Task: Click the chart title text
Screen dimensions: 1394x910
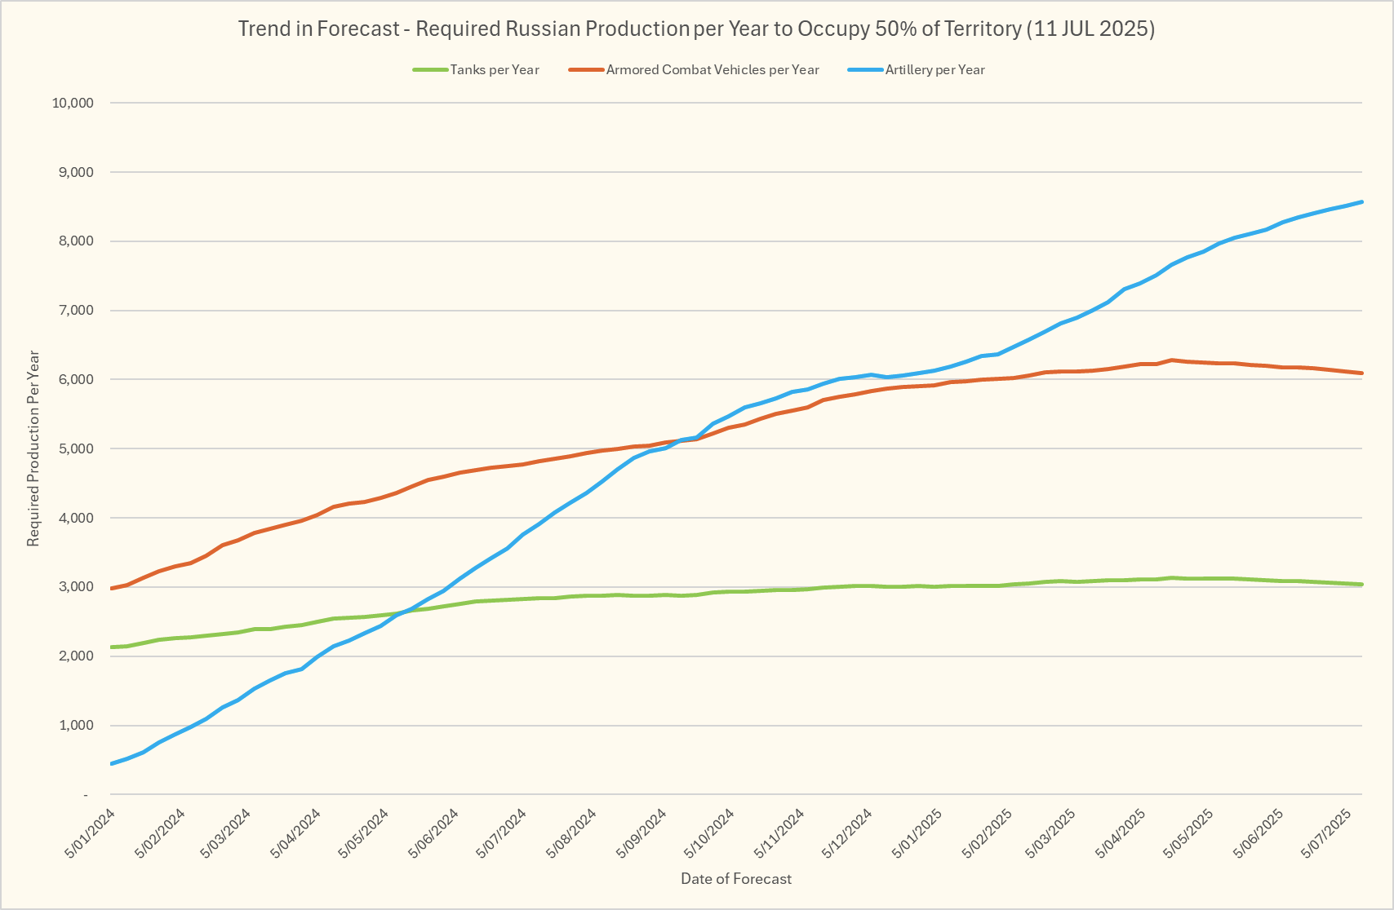Action: tap(696, 29)
